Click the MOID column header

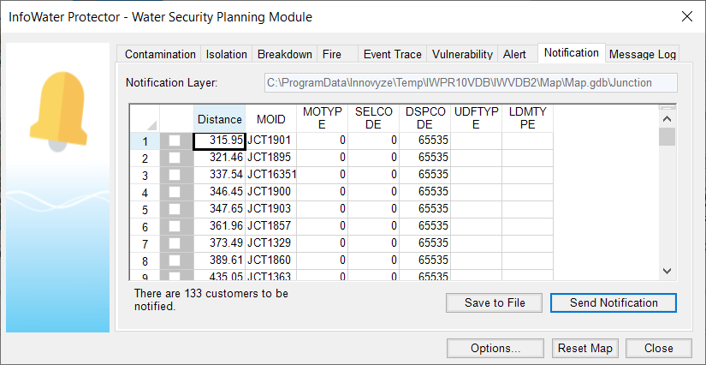tap(271, 119)
